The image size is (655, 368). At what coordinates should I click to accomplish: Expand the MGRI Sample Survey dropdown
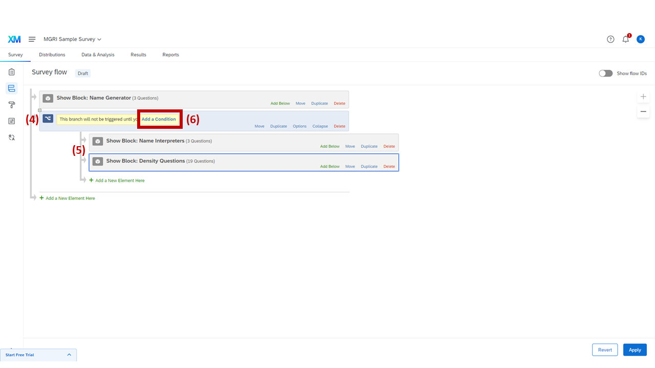tap(73, 39)
